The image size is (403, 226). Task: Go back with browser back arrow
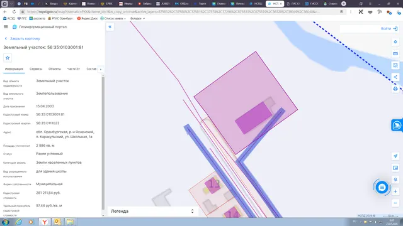point(5,12)
